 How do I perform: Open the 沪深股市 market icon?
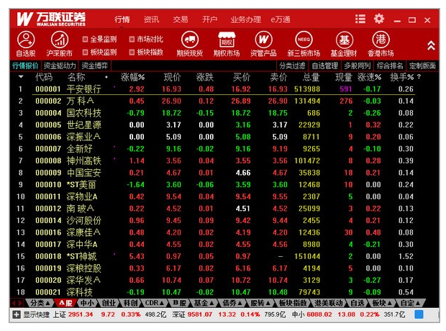pos(59,44)
